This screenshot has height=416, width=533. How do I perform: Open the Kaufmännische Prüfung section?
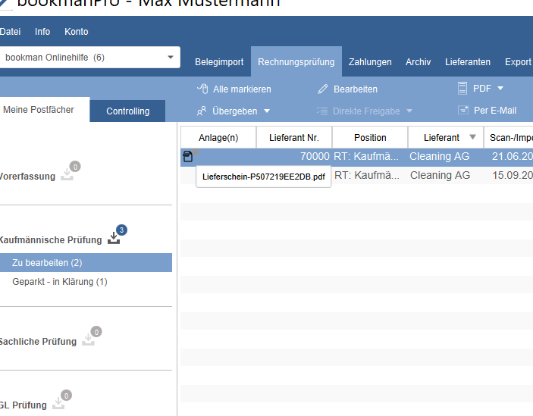tap(51, 240)
